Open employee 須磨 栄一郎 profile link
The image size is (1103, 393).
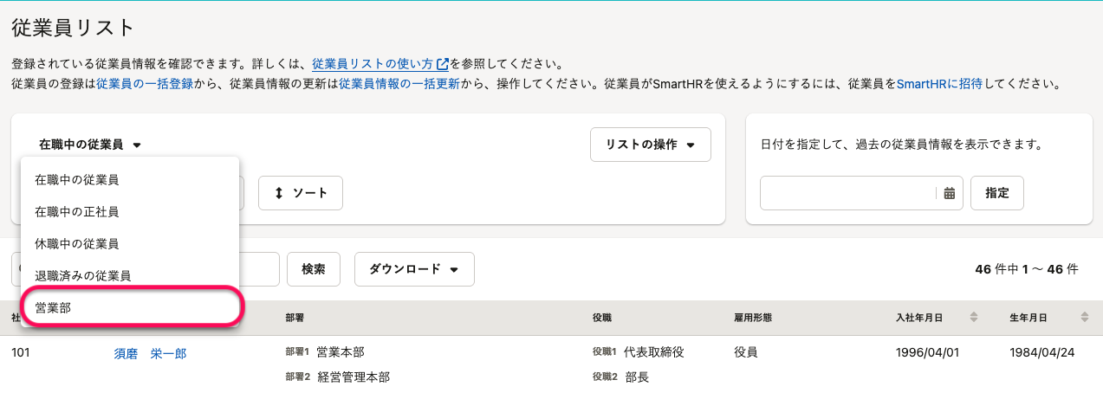(150, 353)
